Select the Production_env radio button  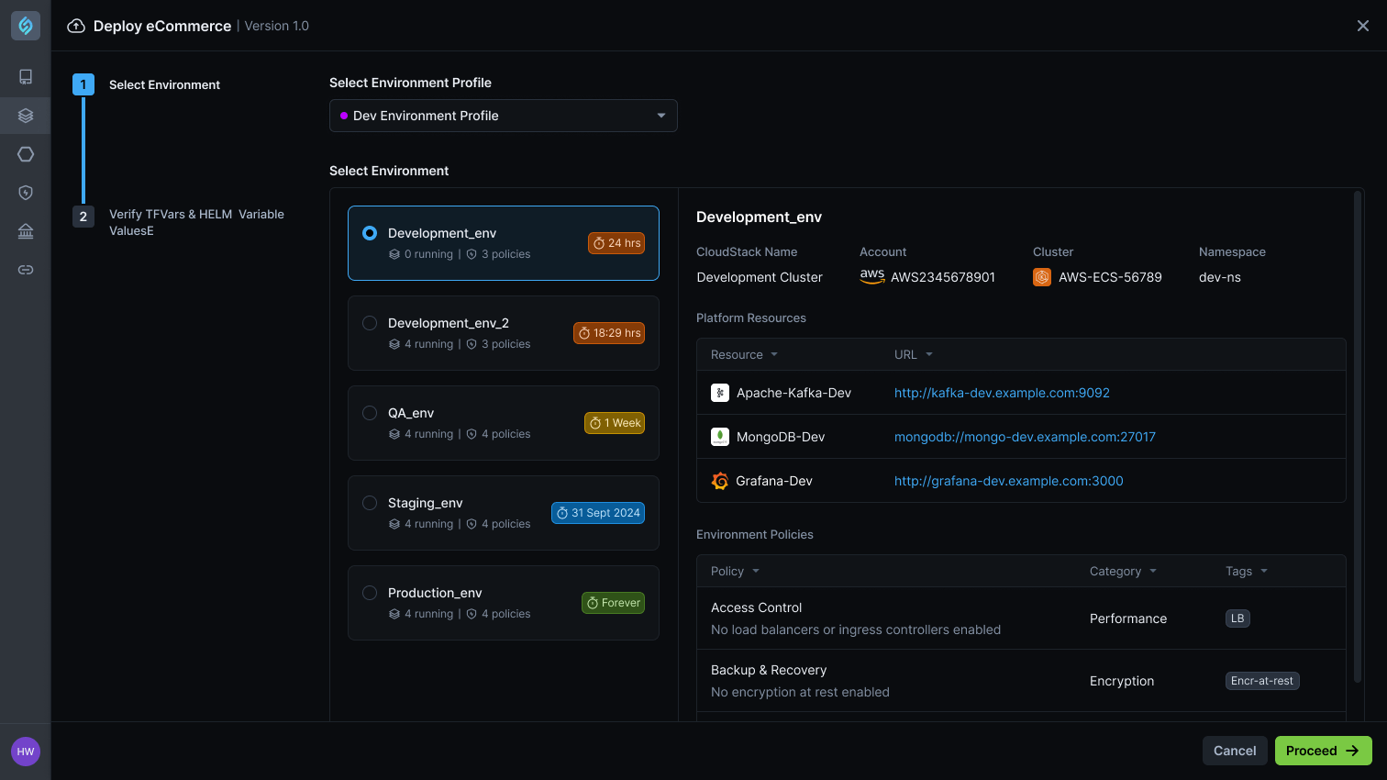(x=370, y=593)
